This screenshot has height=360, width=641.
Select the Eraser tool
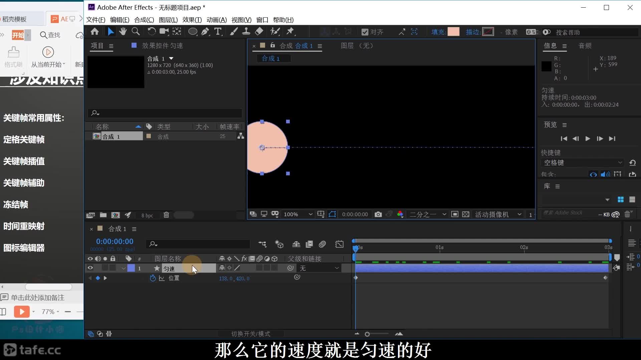[259, 32]
